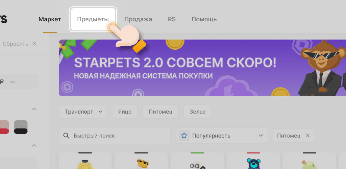Select the gray and black color swatch
Image resolution: width=346 pixels, height=169 pixels.
click(x=21, y=127)
